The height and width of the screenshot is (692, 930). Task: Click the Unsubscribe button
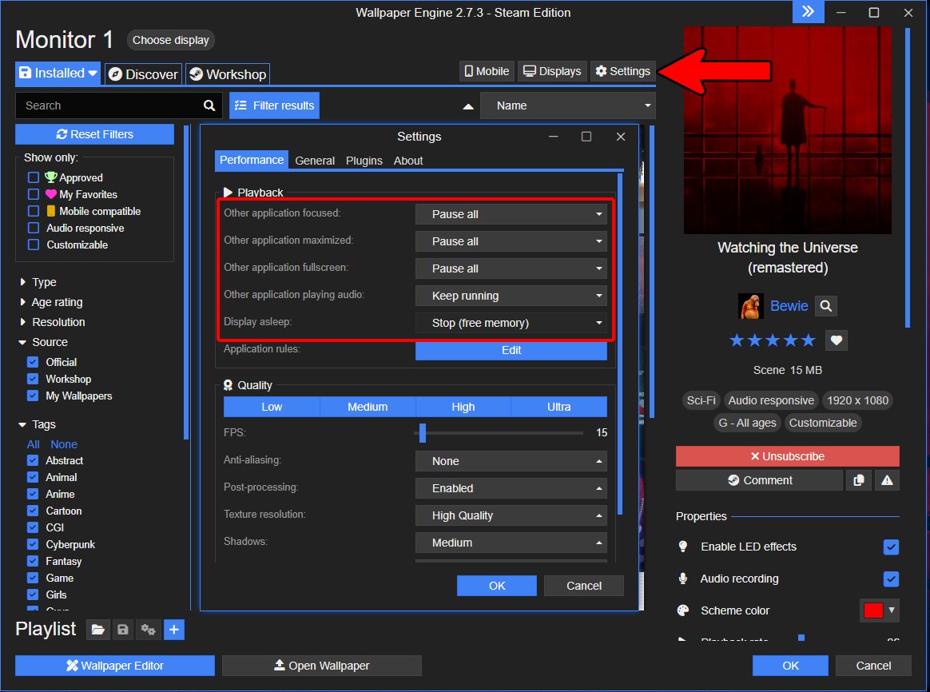click(x=787, y=456)
